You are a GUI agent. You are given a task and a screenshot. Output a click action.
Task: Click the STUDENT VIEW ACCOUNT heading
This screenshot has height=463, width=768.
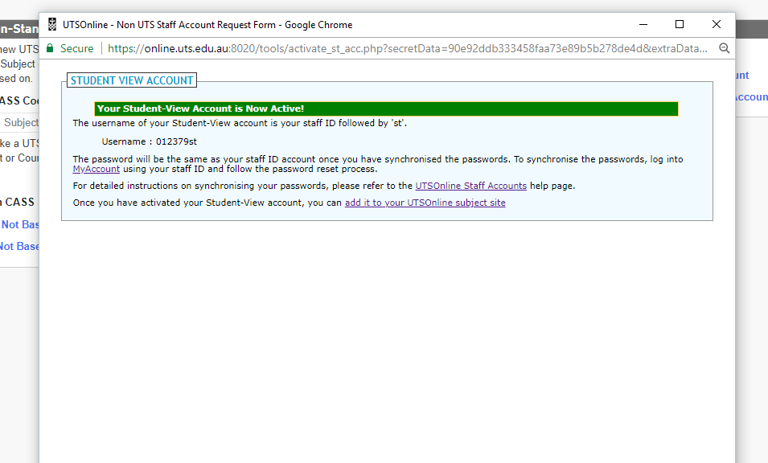click(x=132, y=80)
